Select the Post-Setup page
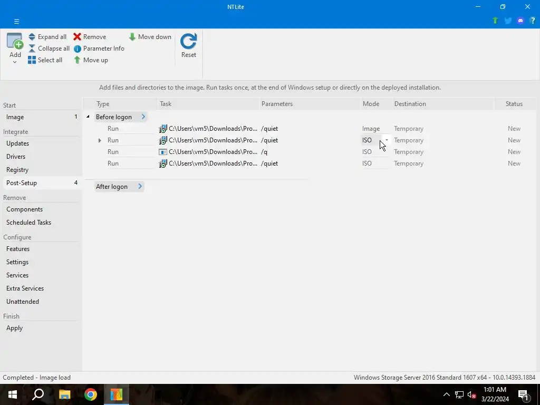 (41, 183)
